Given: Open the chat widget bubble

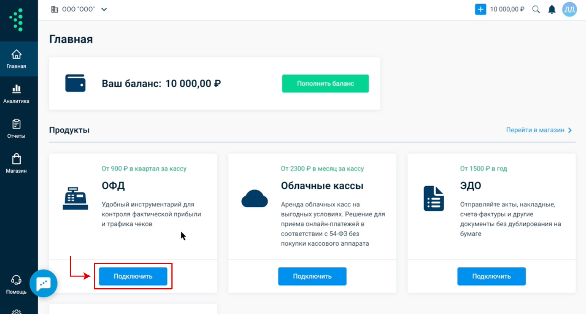Looking at the screenshot, I should (43, 284).
